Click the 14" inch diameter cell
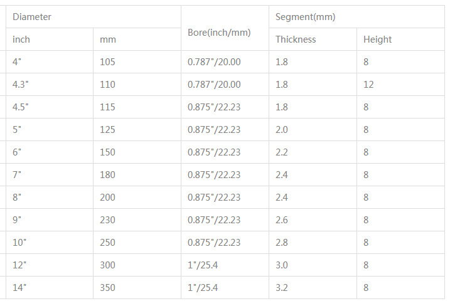450x306 pixels. coord(19,288)
